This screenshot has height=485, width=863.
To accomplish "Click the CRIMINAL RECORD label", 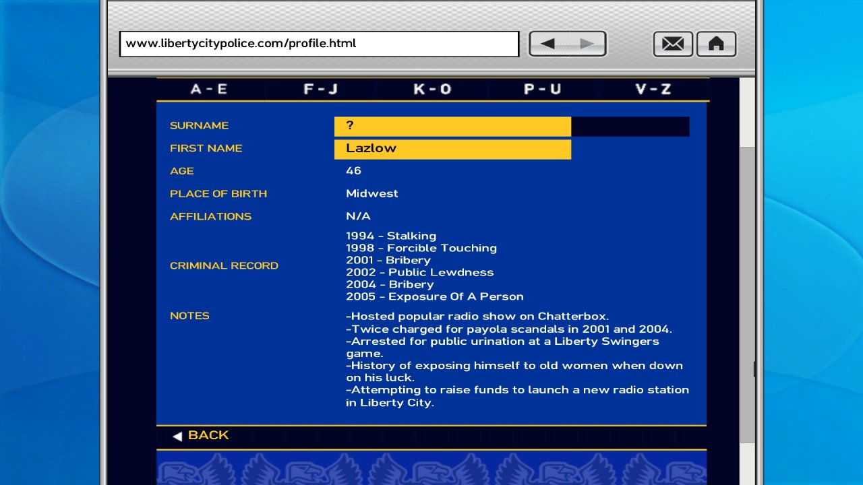I will (224, 265).
